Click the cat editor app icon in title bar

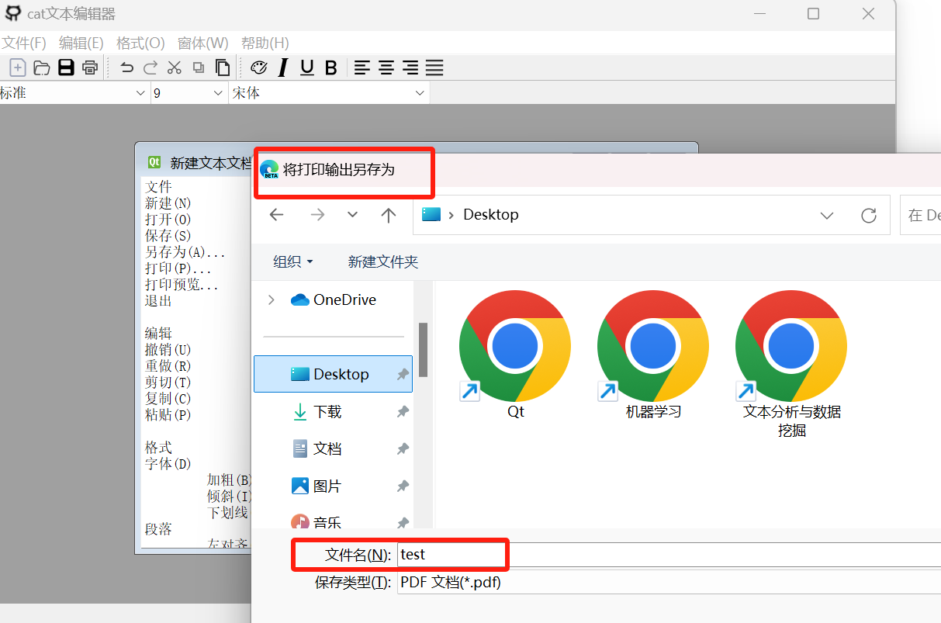[x=13, y=14]
